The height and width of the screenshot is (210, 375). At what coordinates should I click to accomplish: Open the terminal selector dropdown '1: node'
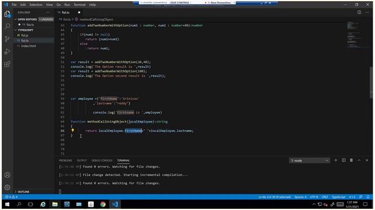click(x=309, y=161)
